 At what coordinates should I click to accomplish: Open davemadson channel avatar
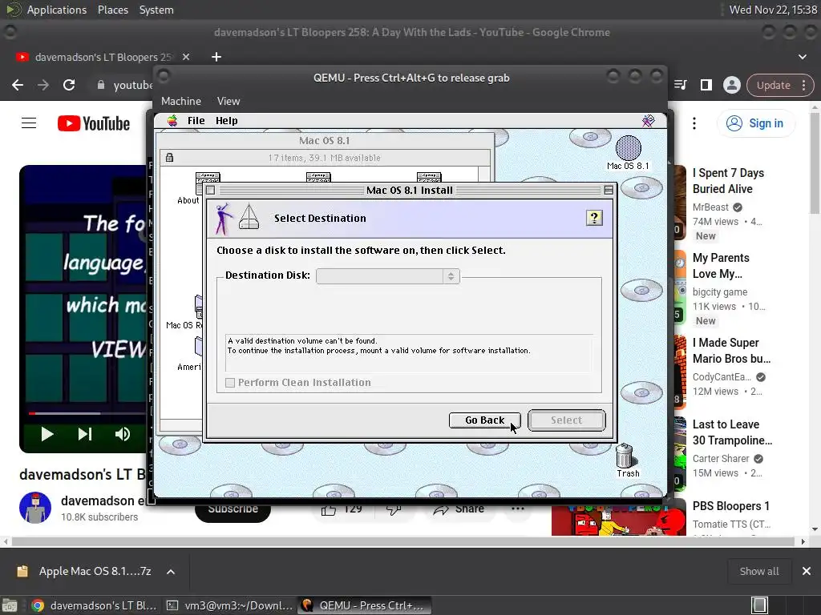pyautogui.click(x=35, y=507)
